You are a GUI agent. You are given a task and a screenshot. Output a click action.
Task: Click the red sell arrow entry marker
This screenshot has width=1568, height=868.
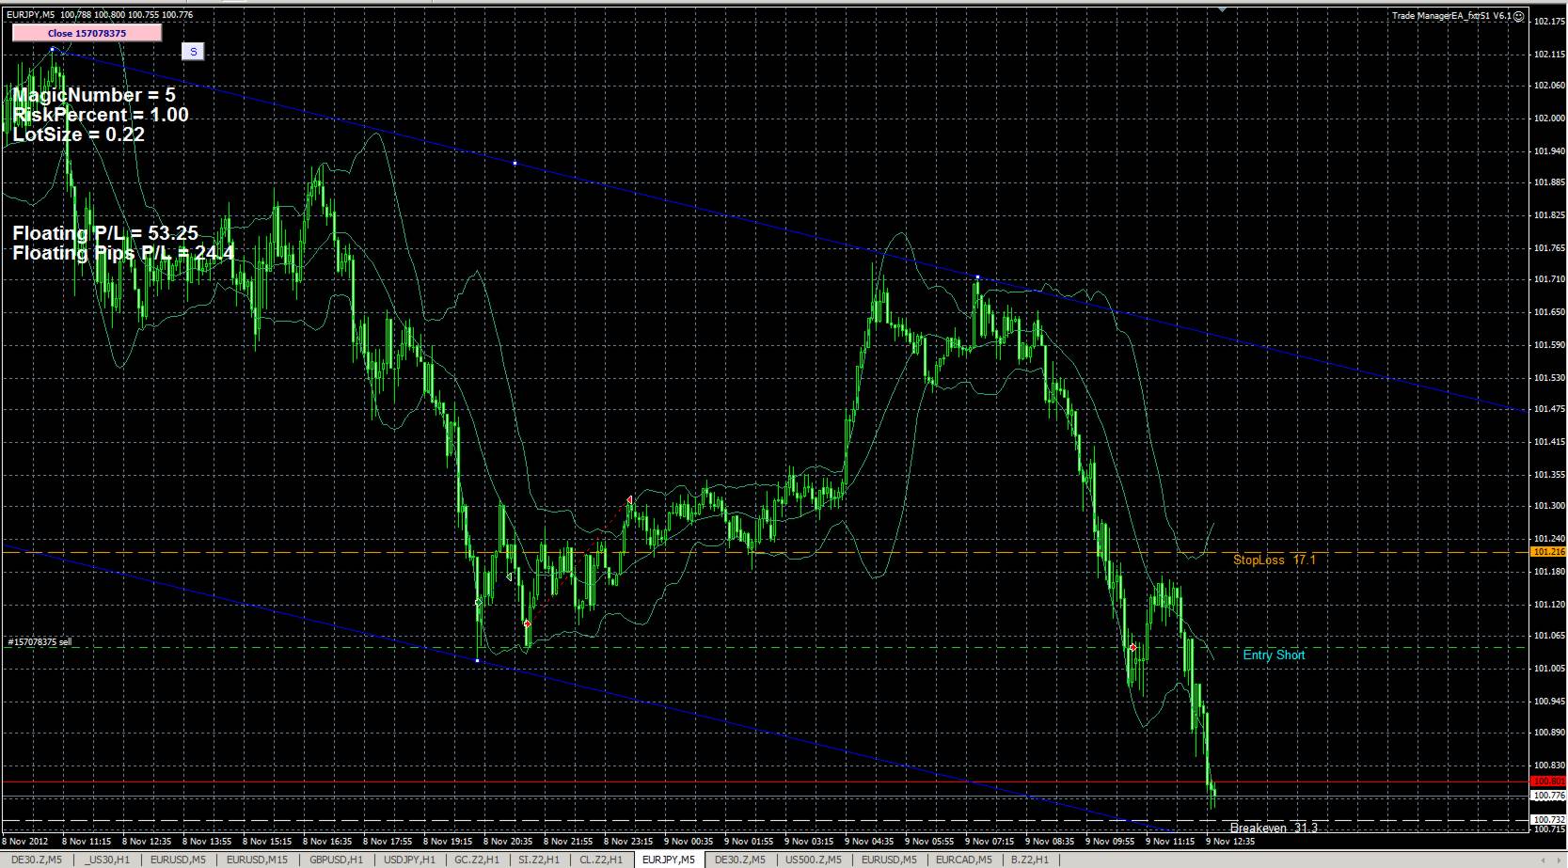[x=1132, y=648]
